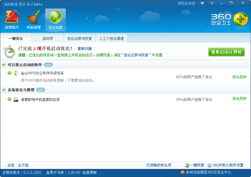The height and width of the screenshot is (177, 251).
Task: Open the skin changer shirt icon
Action: point(202,3)
